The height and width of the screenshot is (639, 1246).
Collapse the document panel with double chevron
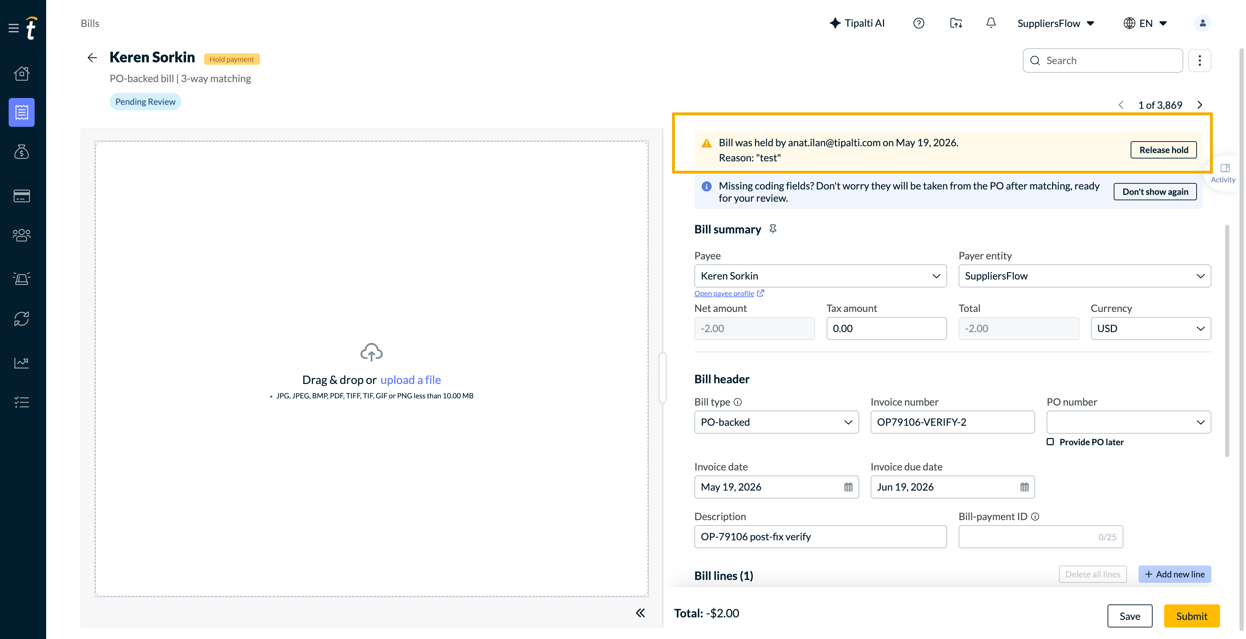pos(640,613)
